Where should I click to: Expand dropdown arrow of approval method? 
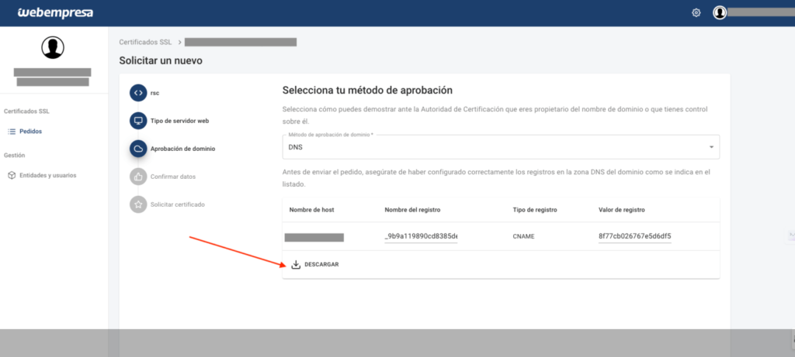click(711, 147)
